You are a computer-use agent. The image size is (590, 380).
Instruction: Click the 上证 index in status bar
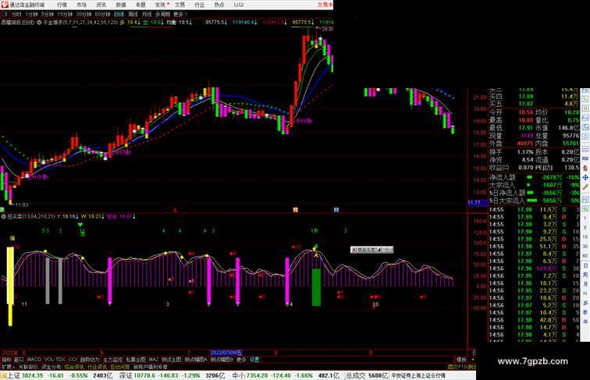(13, 375)
